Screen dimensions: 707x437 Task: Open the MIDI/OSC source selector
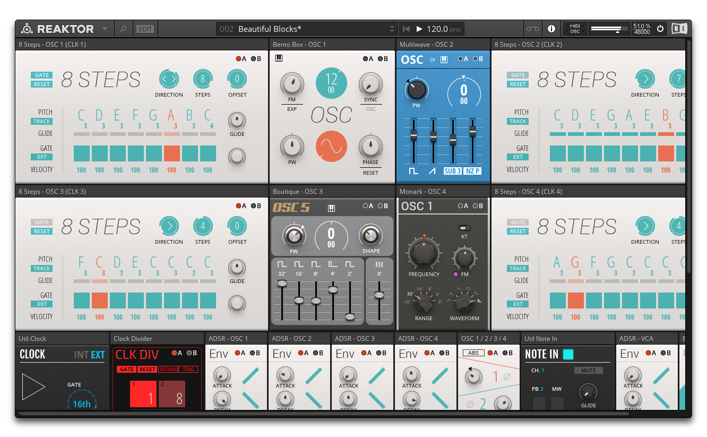click(575, 29)
